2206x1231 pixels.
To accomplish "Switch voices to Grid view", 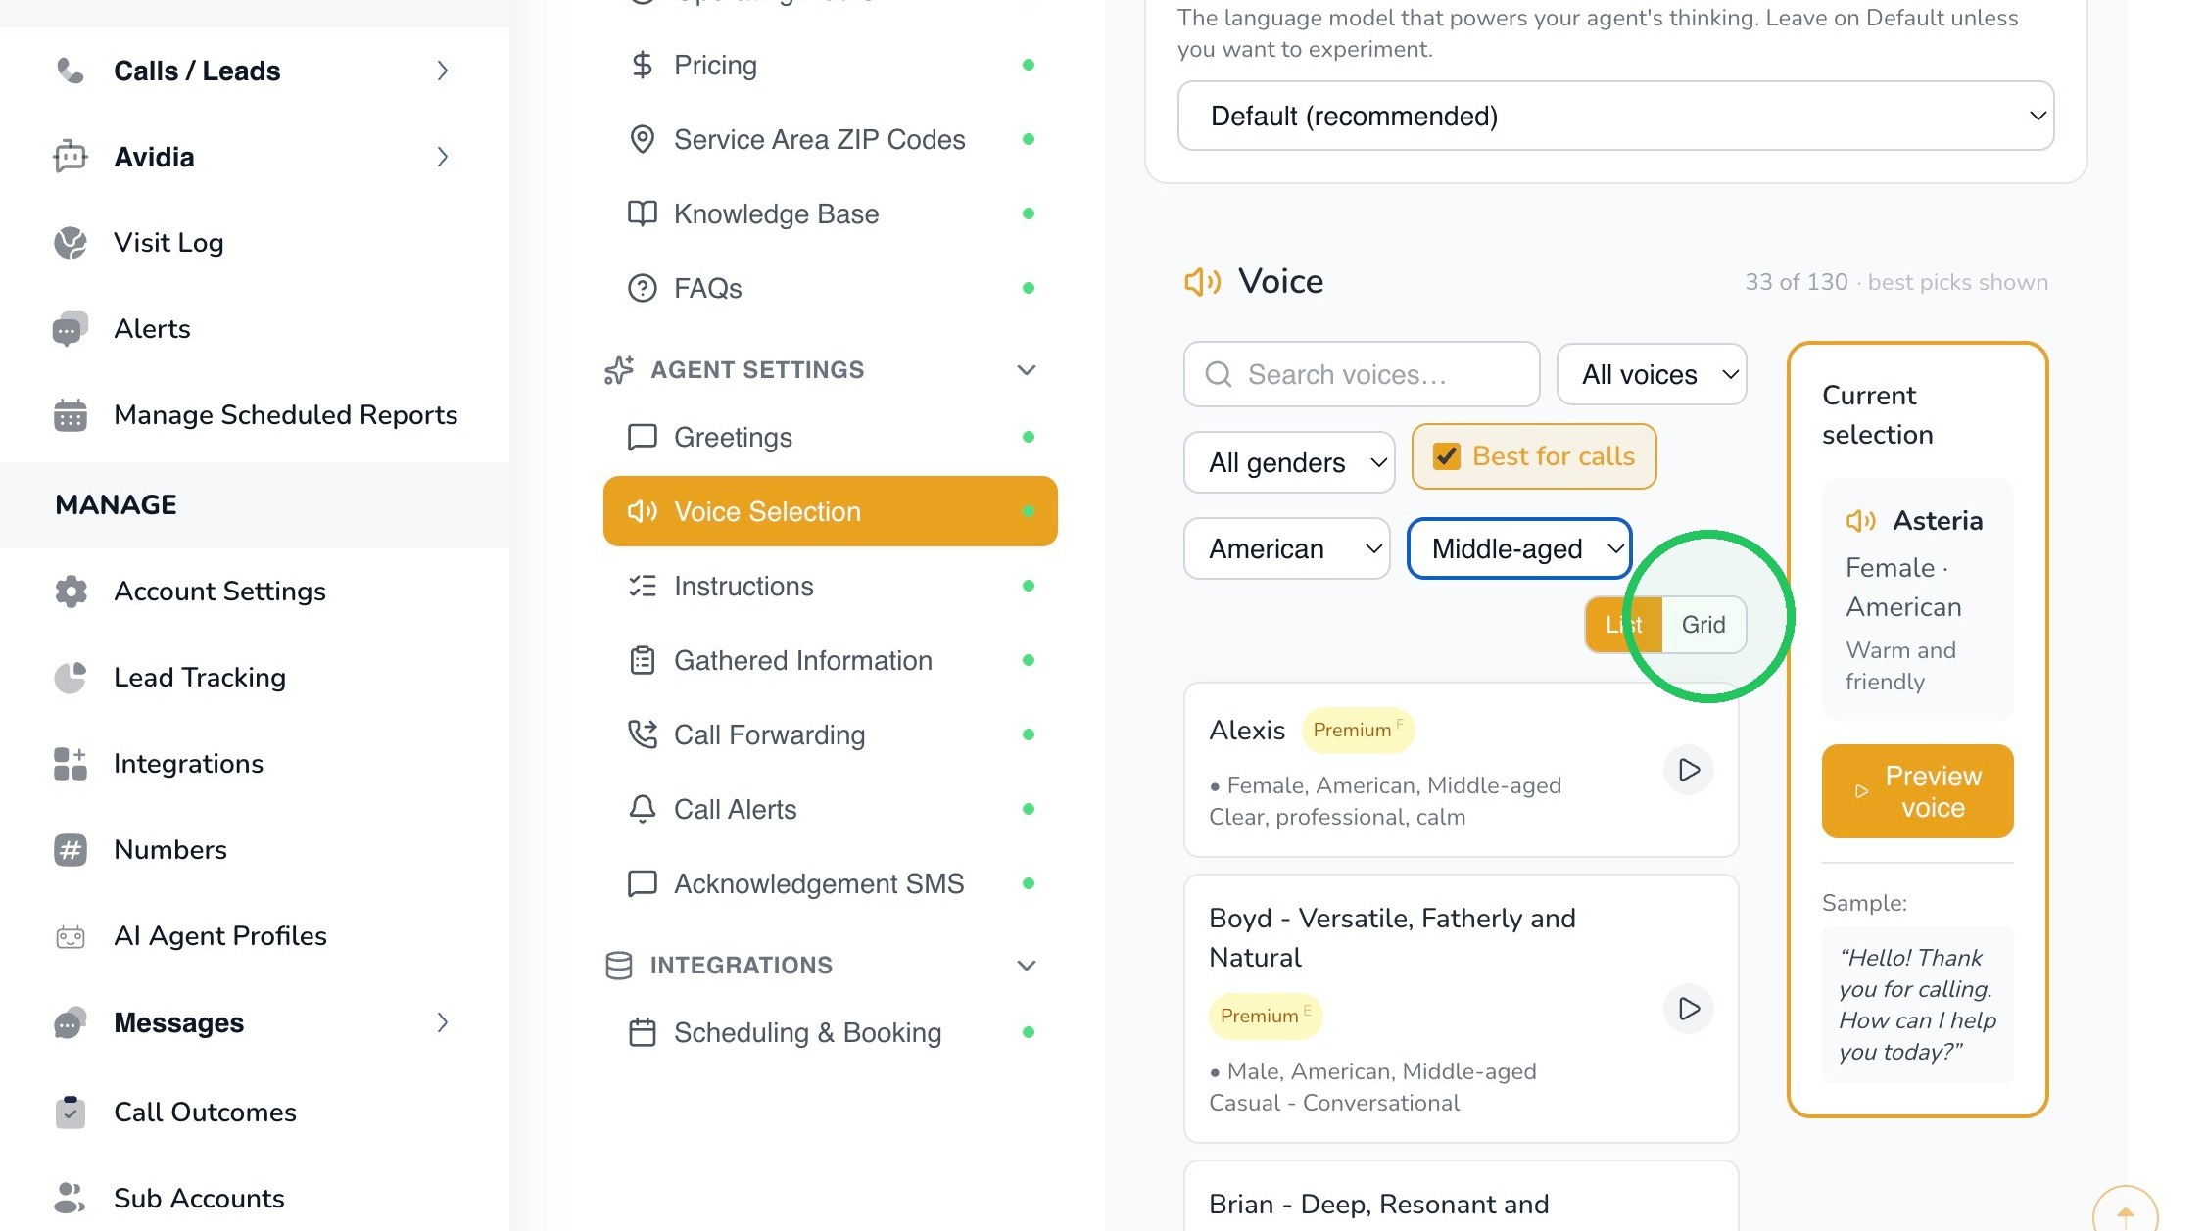I will coord(1703,625).
